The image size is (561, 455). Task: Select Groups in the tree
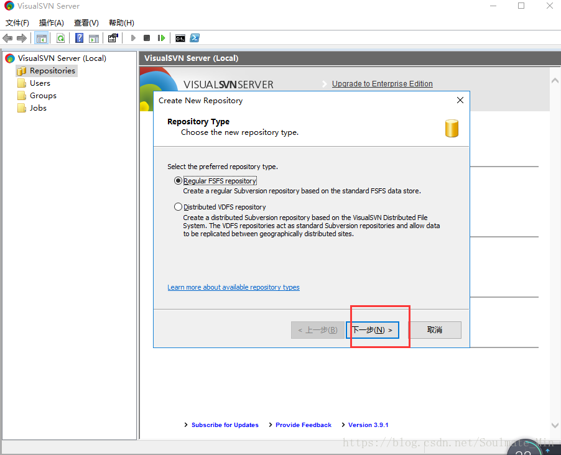43,96
